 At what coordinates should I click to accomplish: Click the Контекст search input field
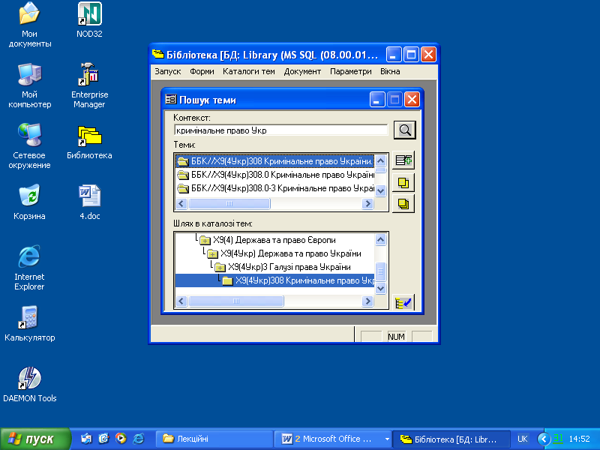[x=280, y=130]
